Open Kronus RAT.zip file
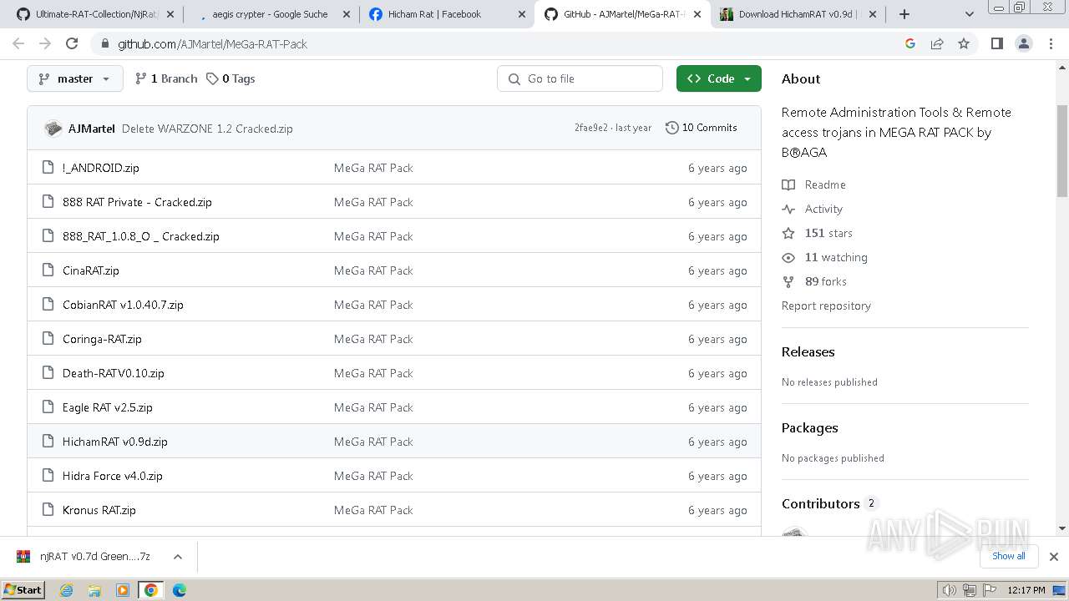Screen dimensions: 1069x601 coord(99,510)
